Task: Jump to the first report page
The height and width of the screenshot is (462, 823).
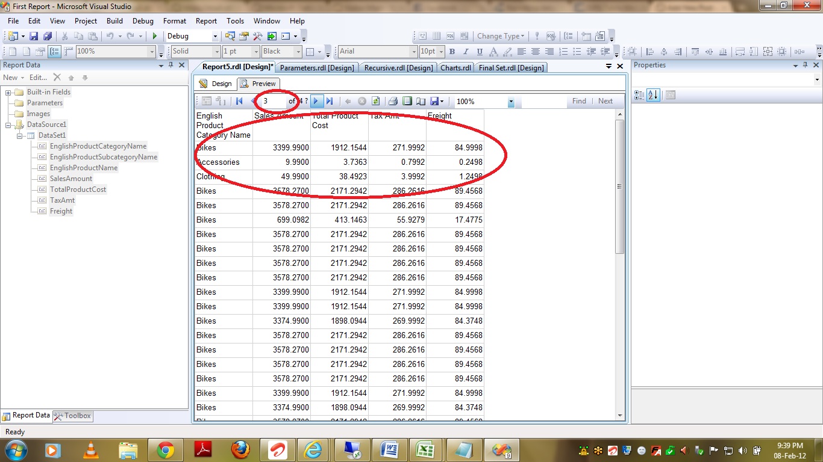Action: tap(239, 102)
